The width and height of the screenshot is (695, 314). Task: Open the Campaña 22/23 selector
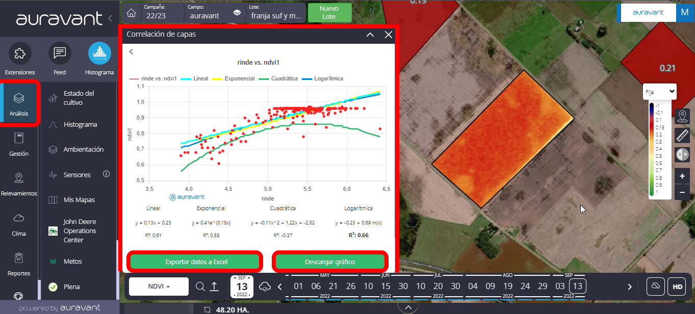[161, 12]
